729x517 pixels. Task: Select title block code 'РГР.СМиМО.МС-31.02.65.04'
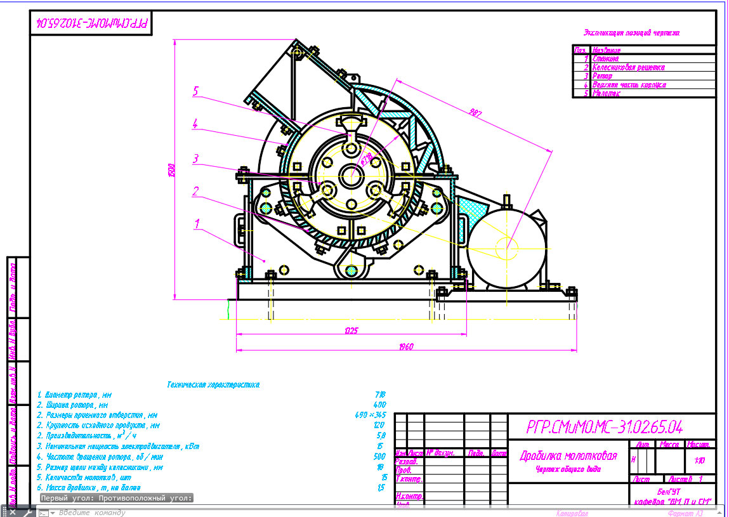point(605,427)
